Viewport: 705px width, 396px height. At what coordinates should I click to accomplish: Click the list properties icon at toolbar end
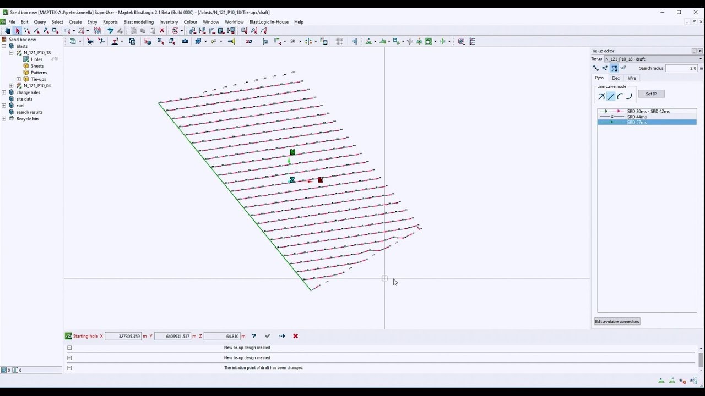pyautogui.click(x=472, y=41)
